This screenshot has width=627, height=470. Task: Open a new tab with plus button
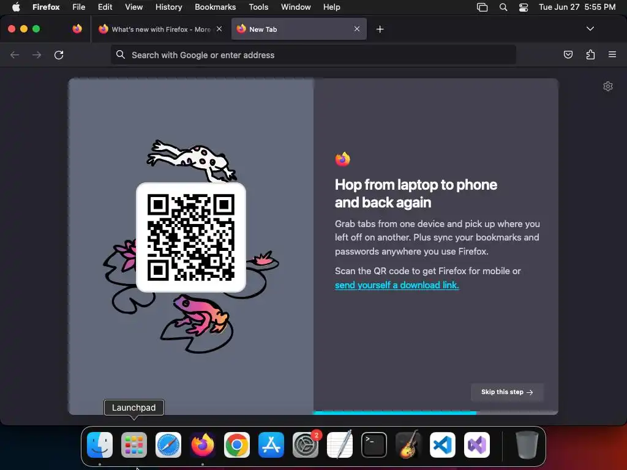pyautogui.click(x=380, y=29)
